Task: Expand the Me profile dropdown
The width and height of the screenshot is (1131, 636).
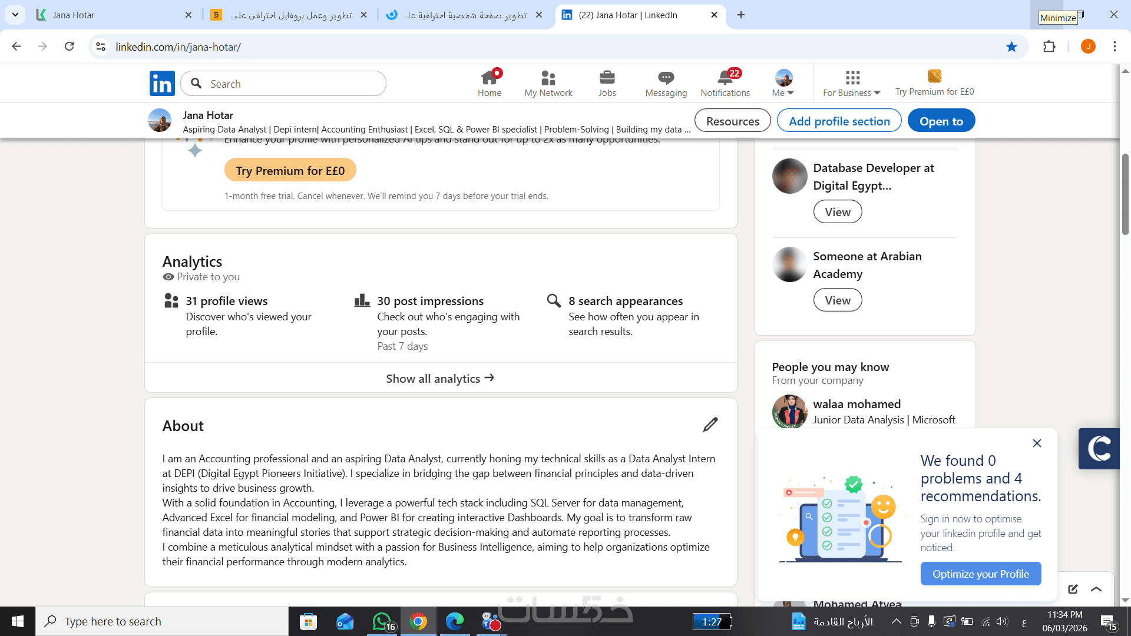Action: tap(783, 84)
